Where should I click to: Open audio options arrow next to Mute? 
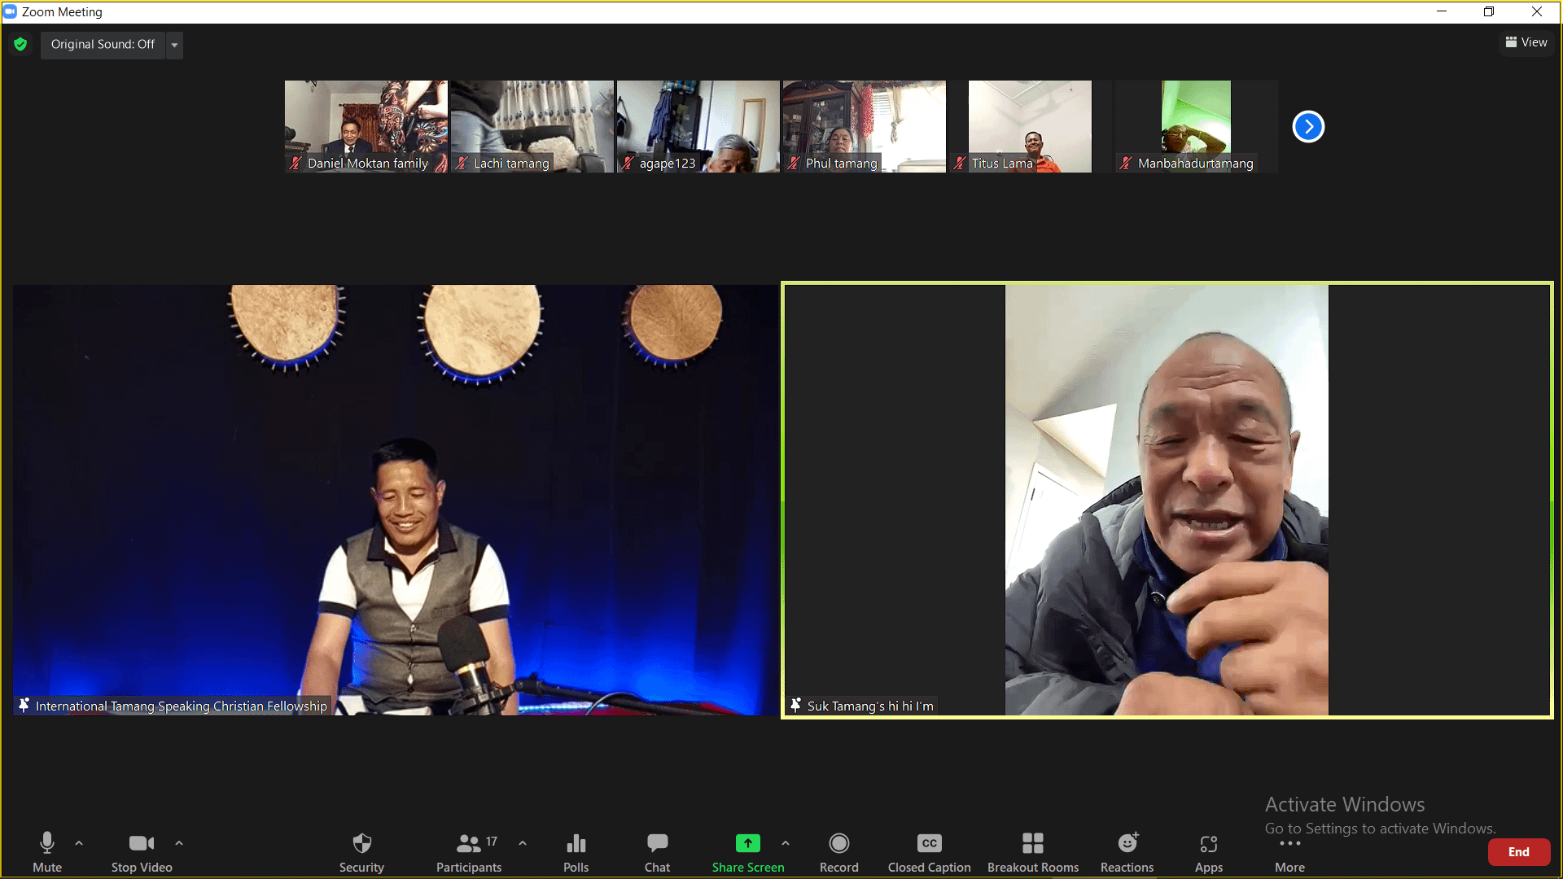tap(79, 843)
